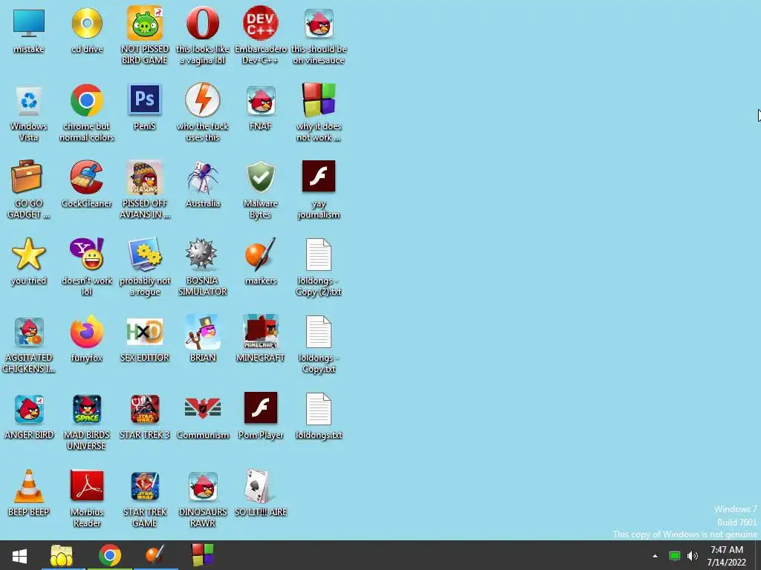Show hidden system tray icons
The width and height of the screenshot is (761, 570).
(655, 556)
